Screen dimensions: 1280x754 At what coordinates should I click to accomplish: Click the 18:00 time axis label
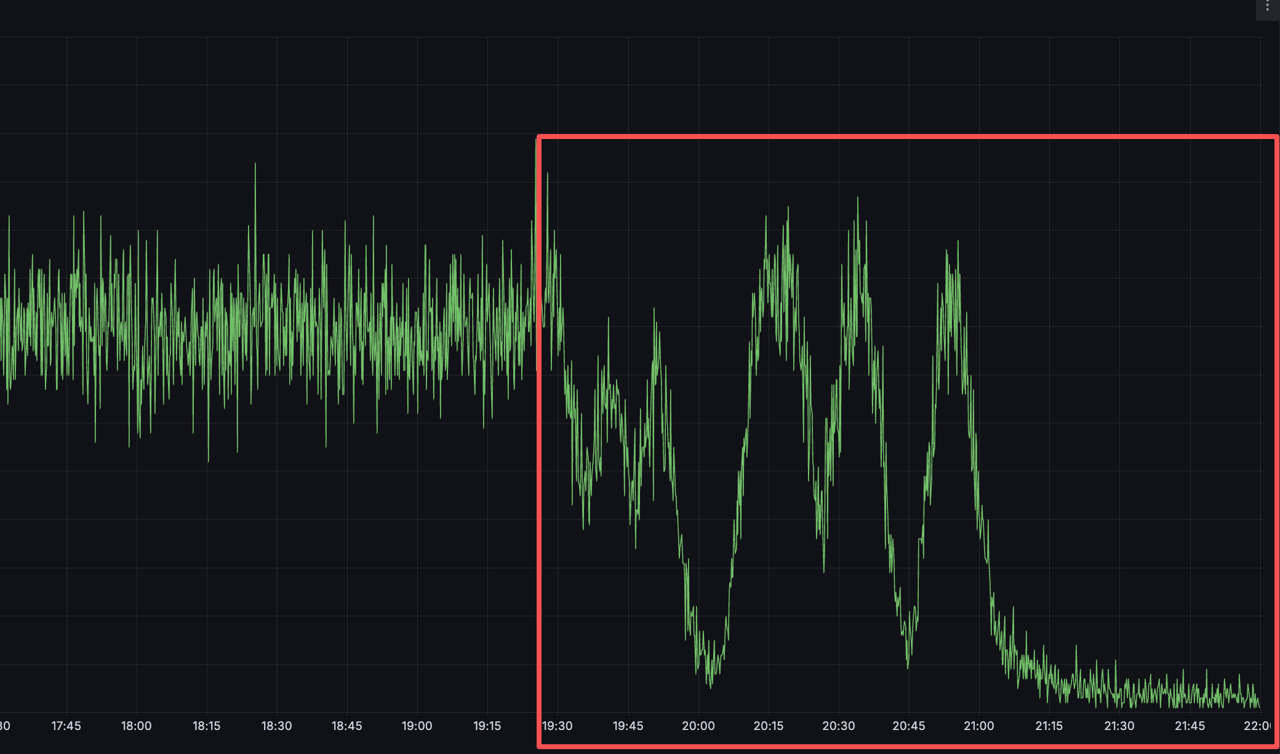coord(136,726)
